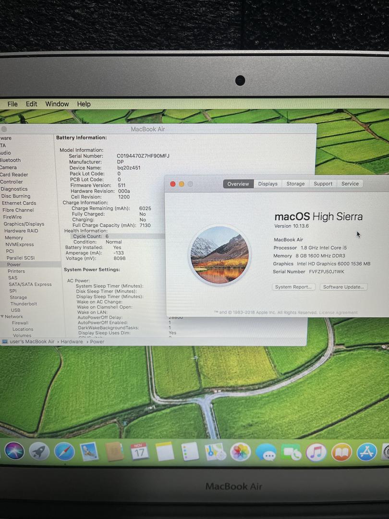Select Hardware RAID in sidebar
The image size is (389, 519).
coord(21,231)
